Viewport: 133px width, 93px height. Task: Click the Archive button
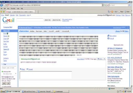(x=32, y=31)
